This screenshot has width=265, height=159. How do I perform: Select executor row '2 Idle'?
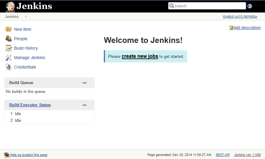point(49,120)
